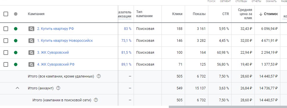Viewport: 287px width, 108px height.
Task: Click help icon next to "Итого (аккаунт)"
Action: pyautogui.click(x=58, y=88)
